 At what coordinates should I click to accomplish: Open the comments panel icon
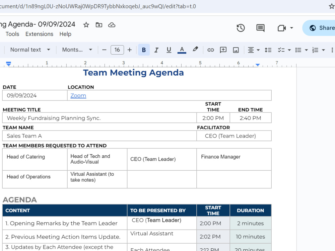260,28
